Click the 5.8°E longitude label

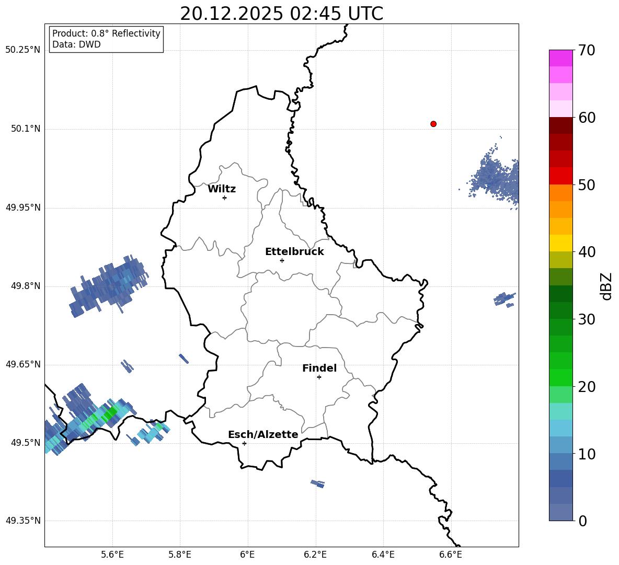(180, 555)
